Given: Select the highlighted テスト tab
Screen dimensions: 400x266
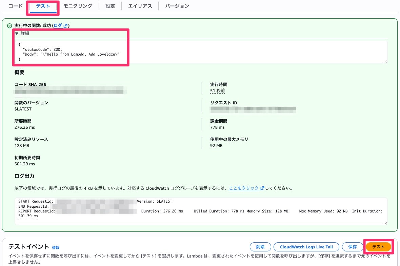Looking at the screenshot, I should [x=43, y=6].
